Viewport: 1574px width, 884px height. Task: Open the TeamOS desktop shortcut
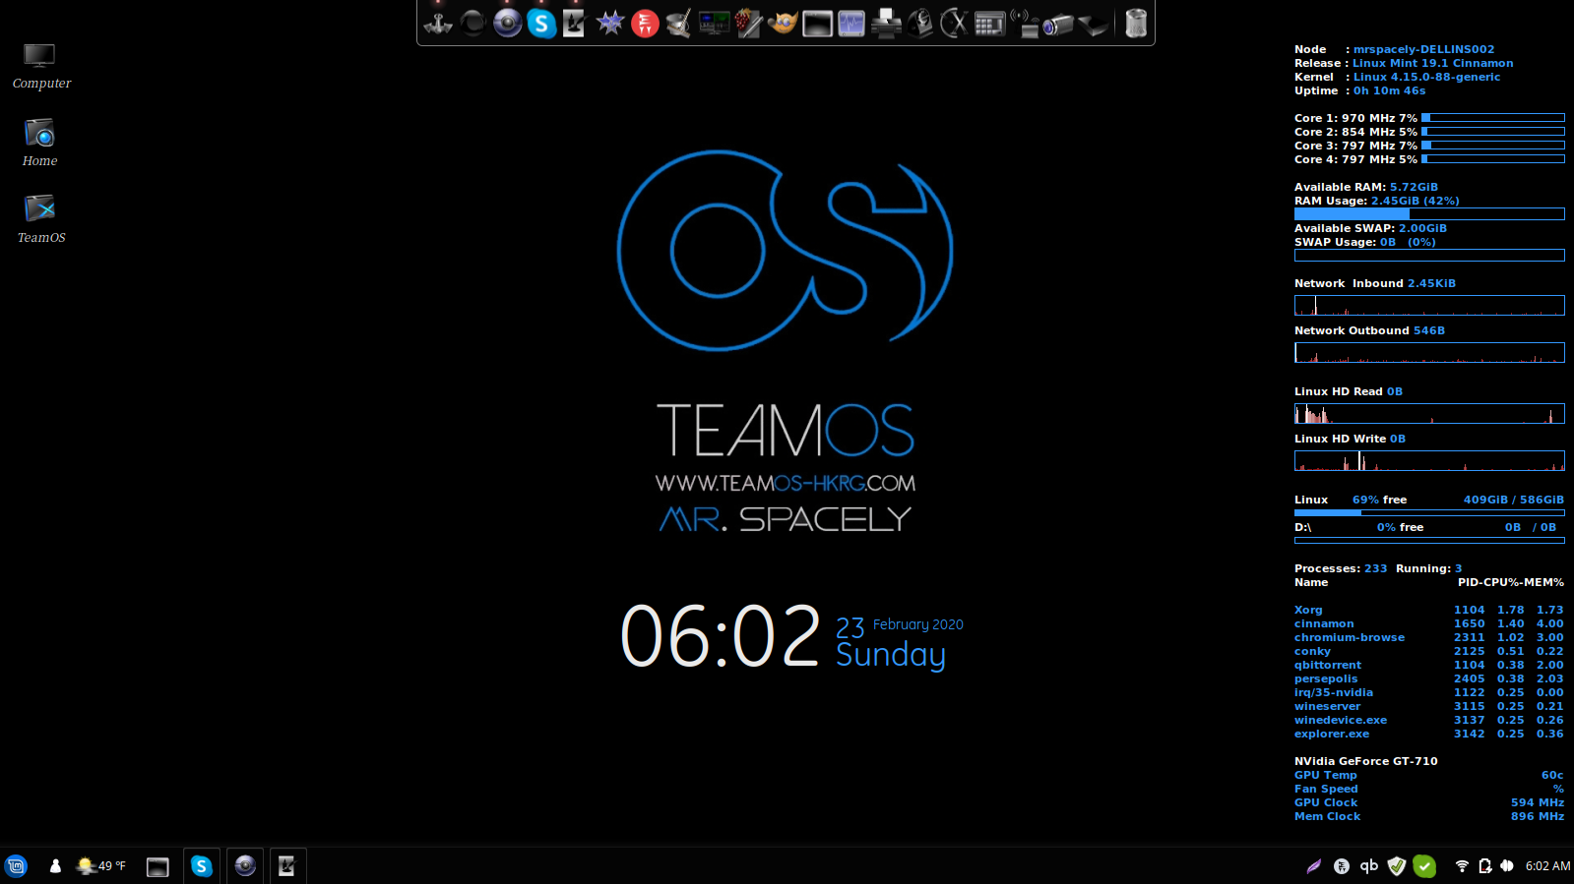[40, 218]
